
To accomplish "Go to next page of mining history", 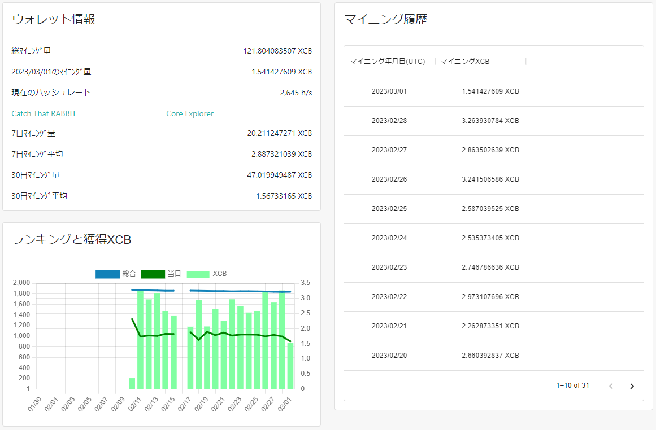I will (632, 386).
